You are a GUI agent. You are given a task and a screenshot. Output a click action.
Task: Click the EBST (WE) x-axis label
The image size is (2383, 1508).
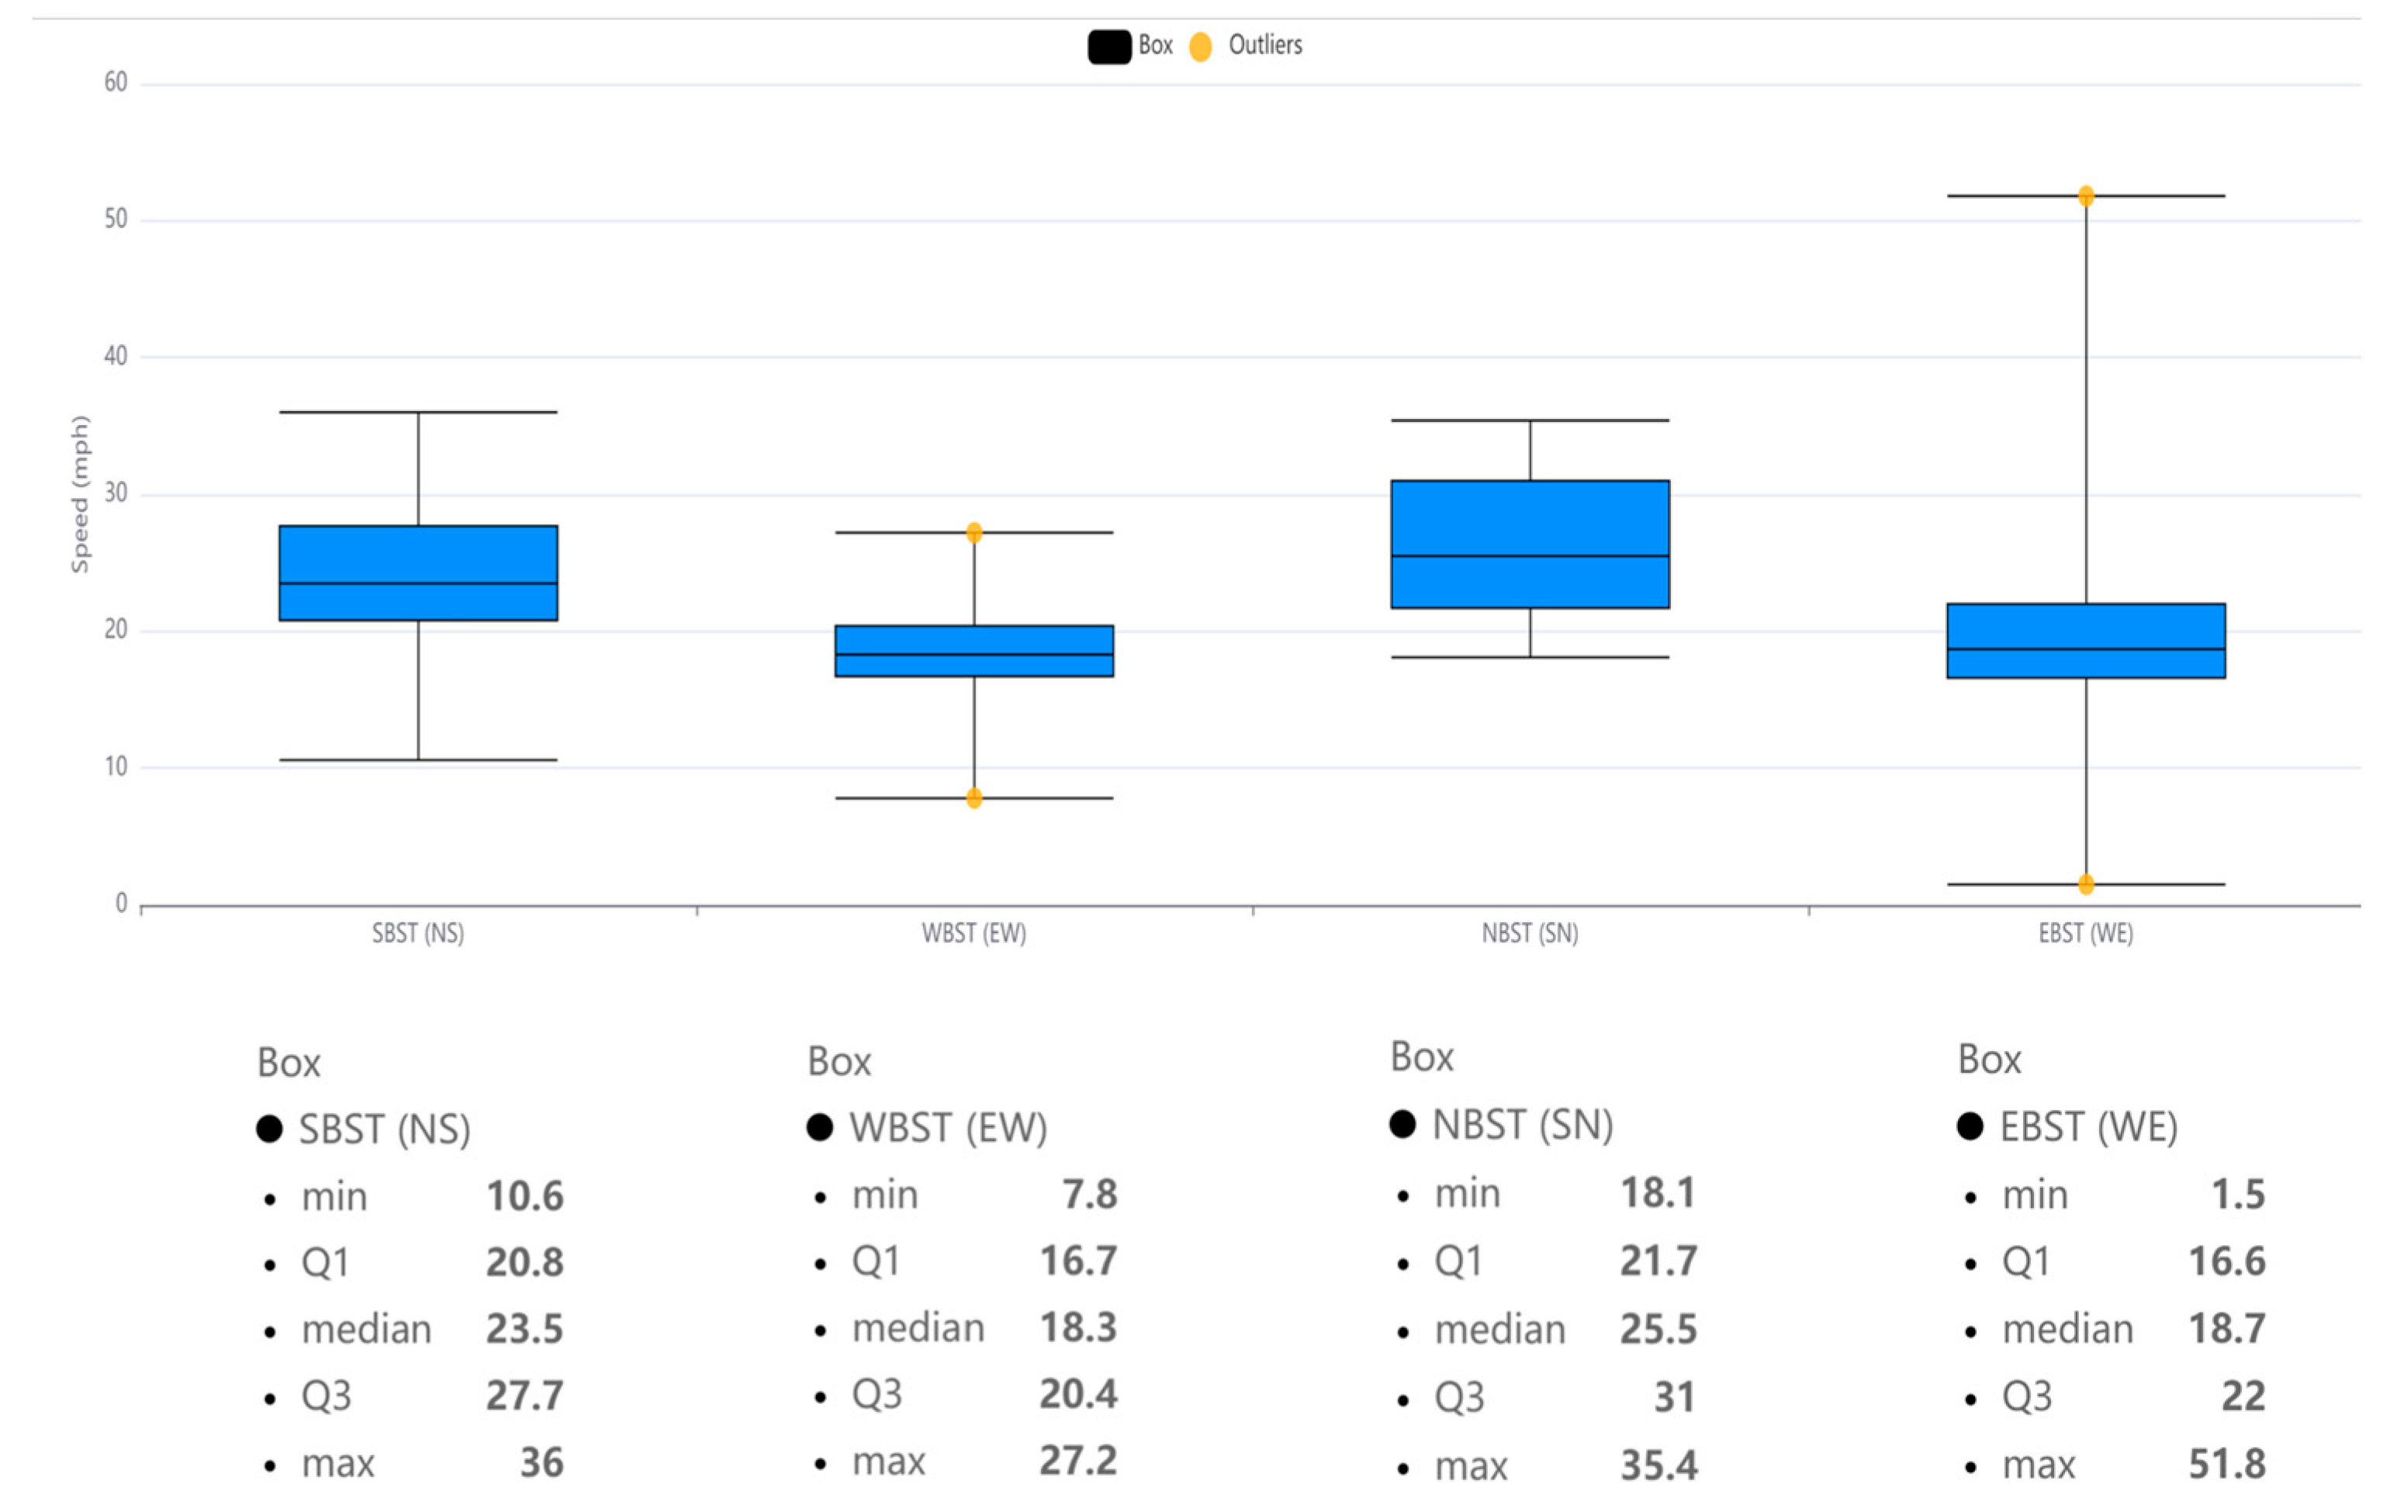pos(2086,933)
